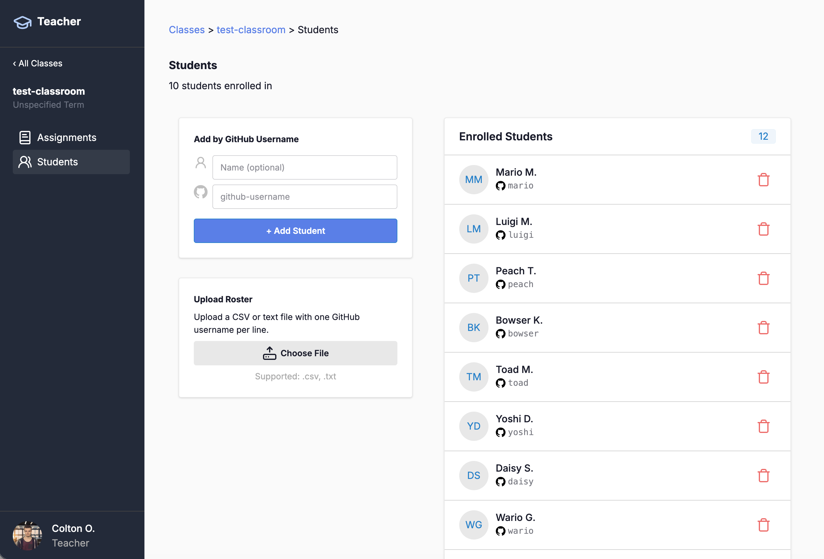Click GitHub icon next to yoshi
The width and height of the screenshot is (824, 559).
point(500,432)
